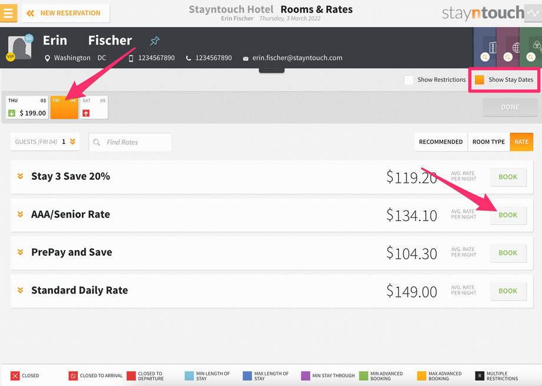Click the Closed legend swatch

pos(15,375)
